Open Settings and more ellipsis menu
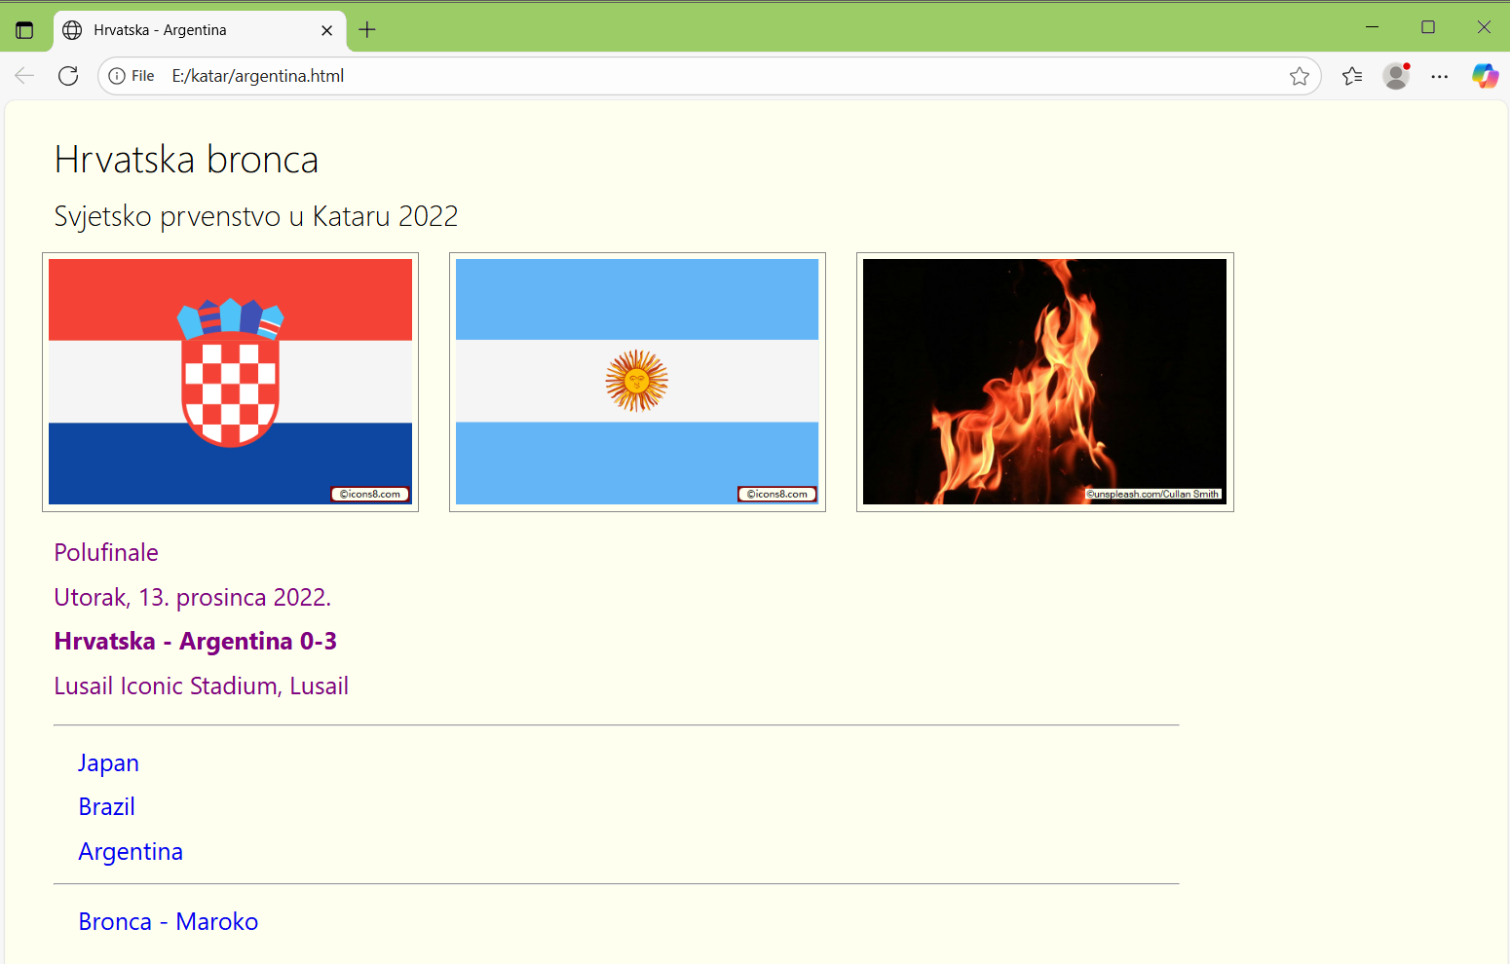Image resolution: width=1510 pixels, height=964 pixels. click(1440, 76)
